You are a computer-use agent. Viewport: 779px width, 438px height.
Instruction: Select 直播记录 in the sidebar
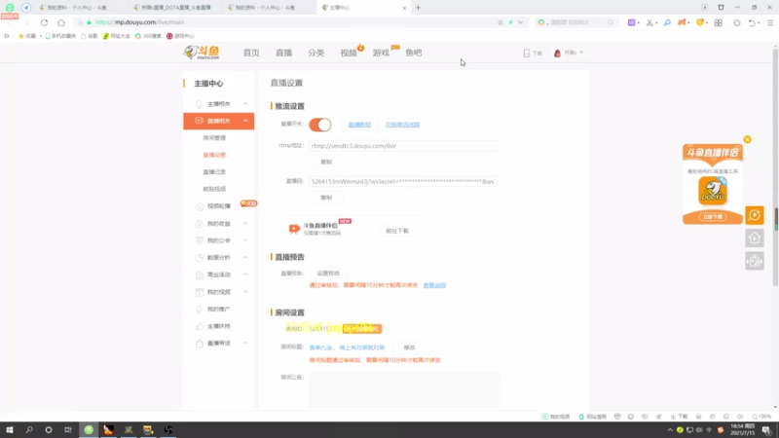(214, 172)
